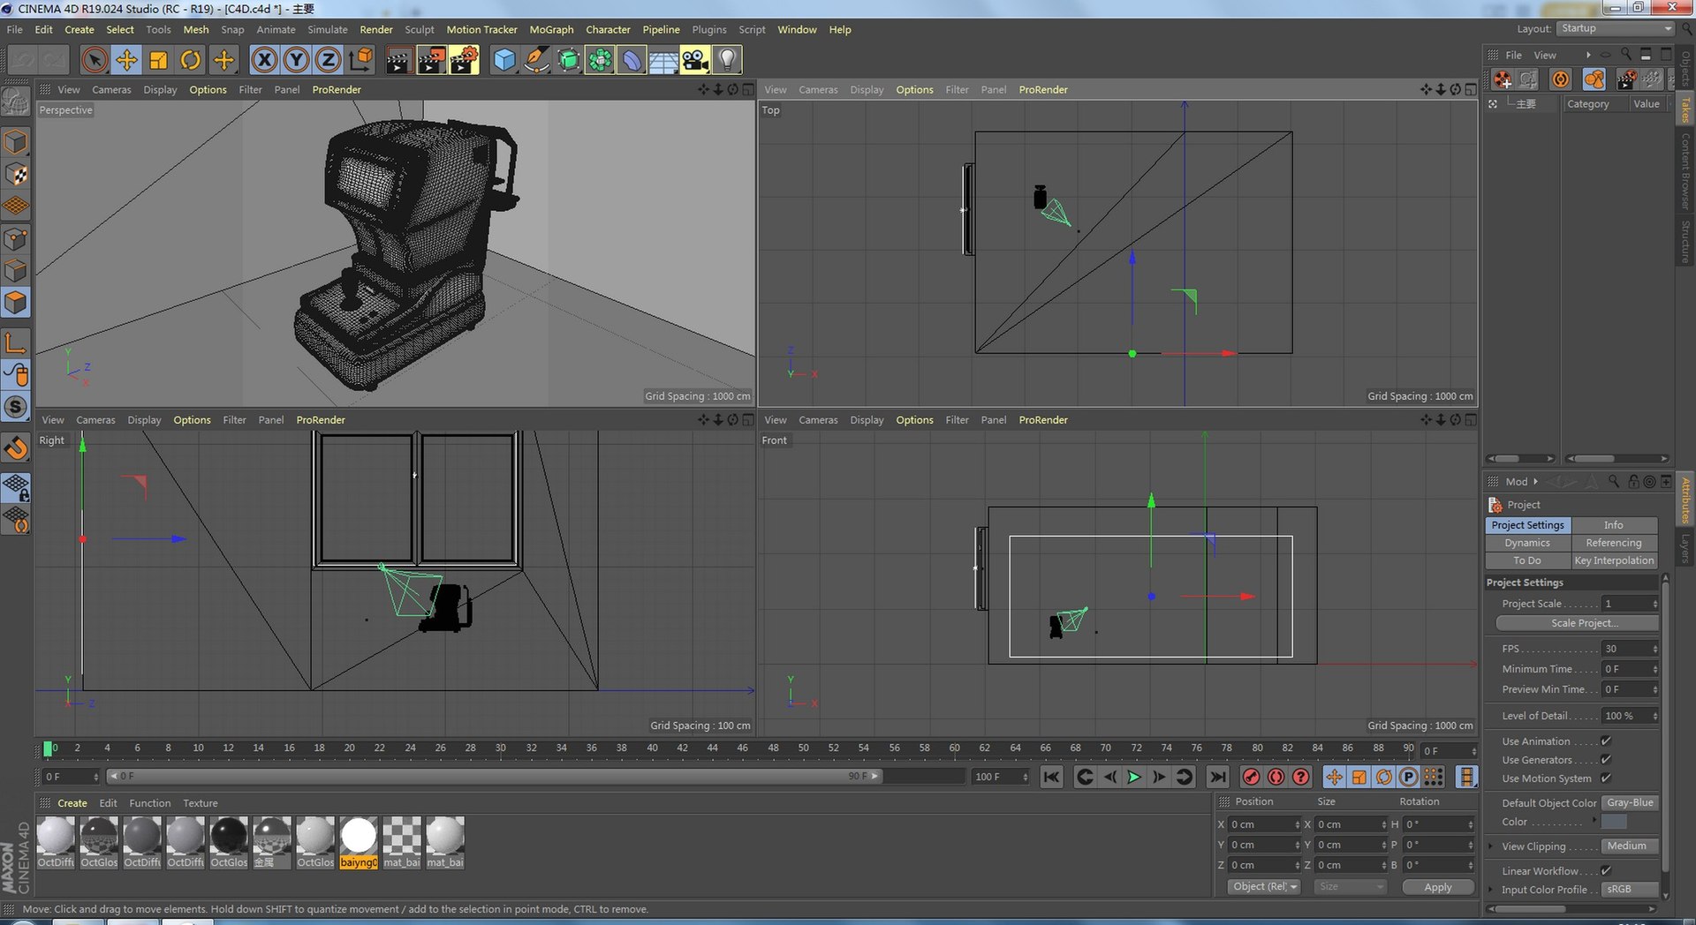Select Texture mode in left sidebar

coord(16,174)
